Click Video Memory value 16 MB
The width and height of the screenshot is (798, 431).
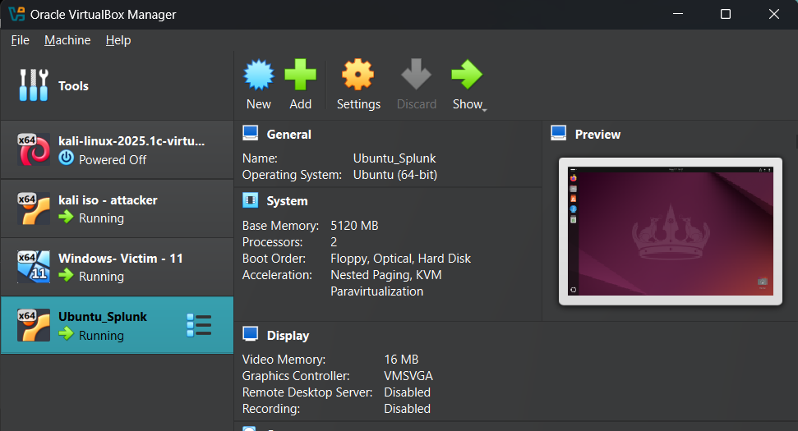click(x=402, y=360)
